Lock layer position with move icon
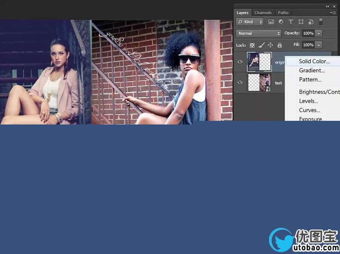Screen dimensions: 340x254 [x=270, y=45]
